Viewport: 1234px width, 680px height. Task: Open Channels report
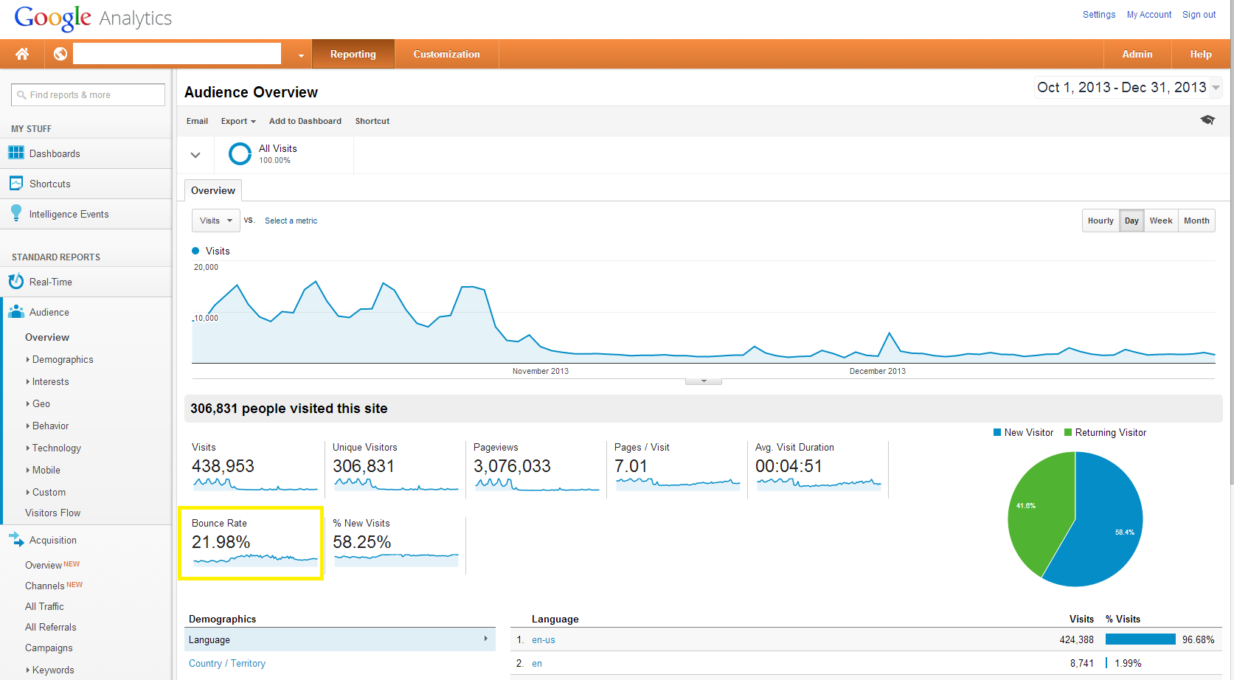coord(45,586)
